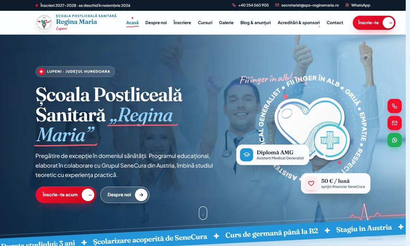This screenshot has width=410, height=246.
Task: Open Despre noi in navigation bar
Action: [156, 23]
